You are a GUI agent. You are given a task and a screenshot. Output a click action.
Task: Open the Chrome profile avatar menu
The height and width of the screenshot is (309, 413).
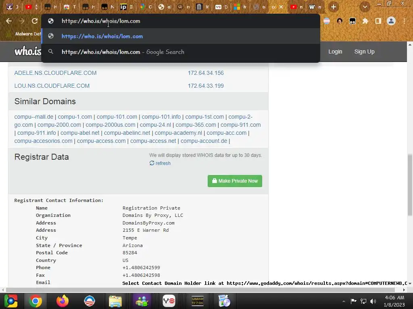pyautogui.click(x=391, y=21)
